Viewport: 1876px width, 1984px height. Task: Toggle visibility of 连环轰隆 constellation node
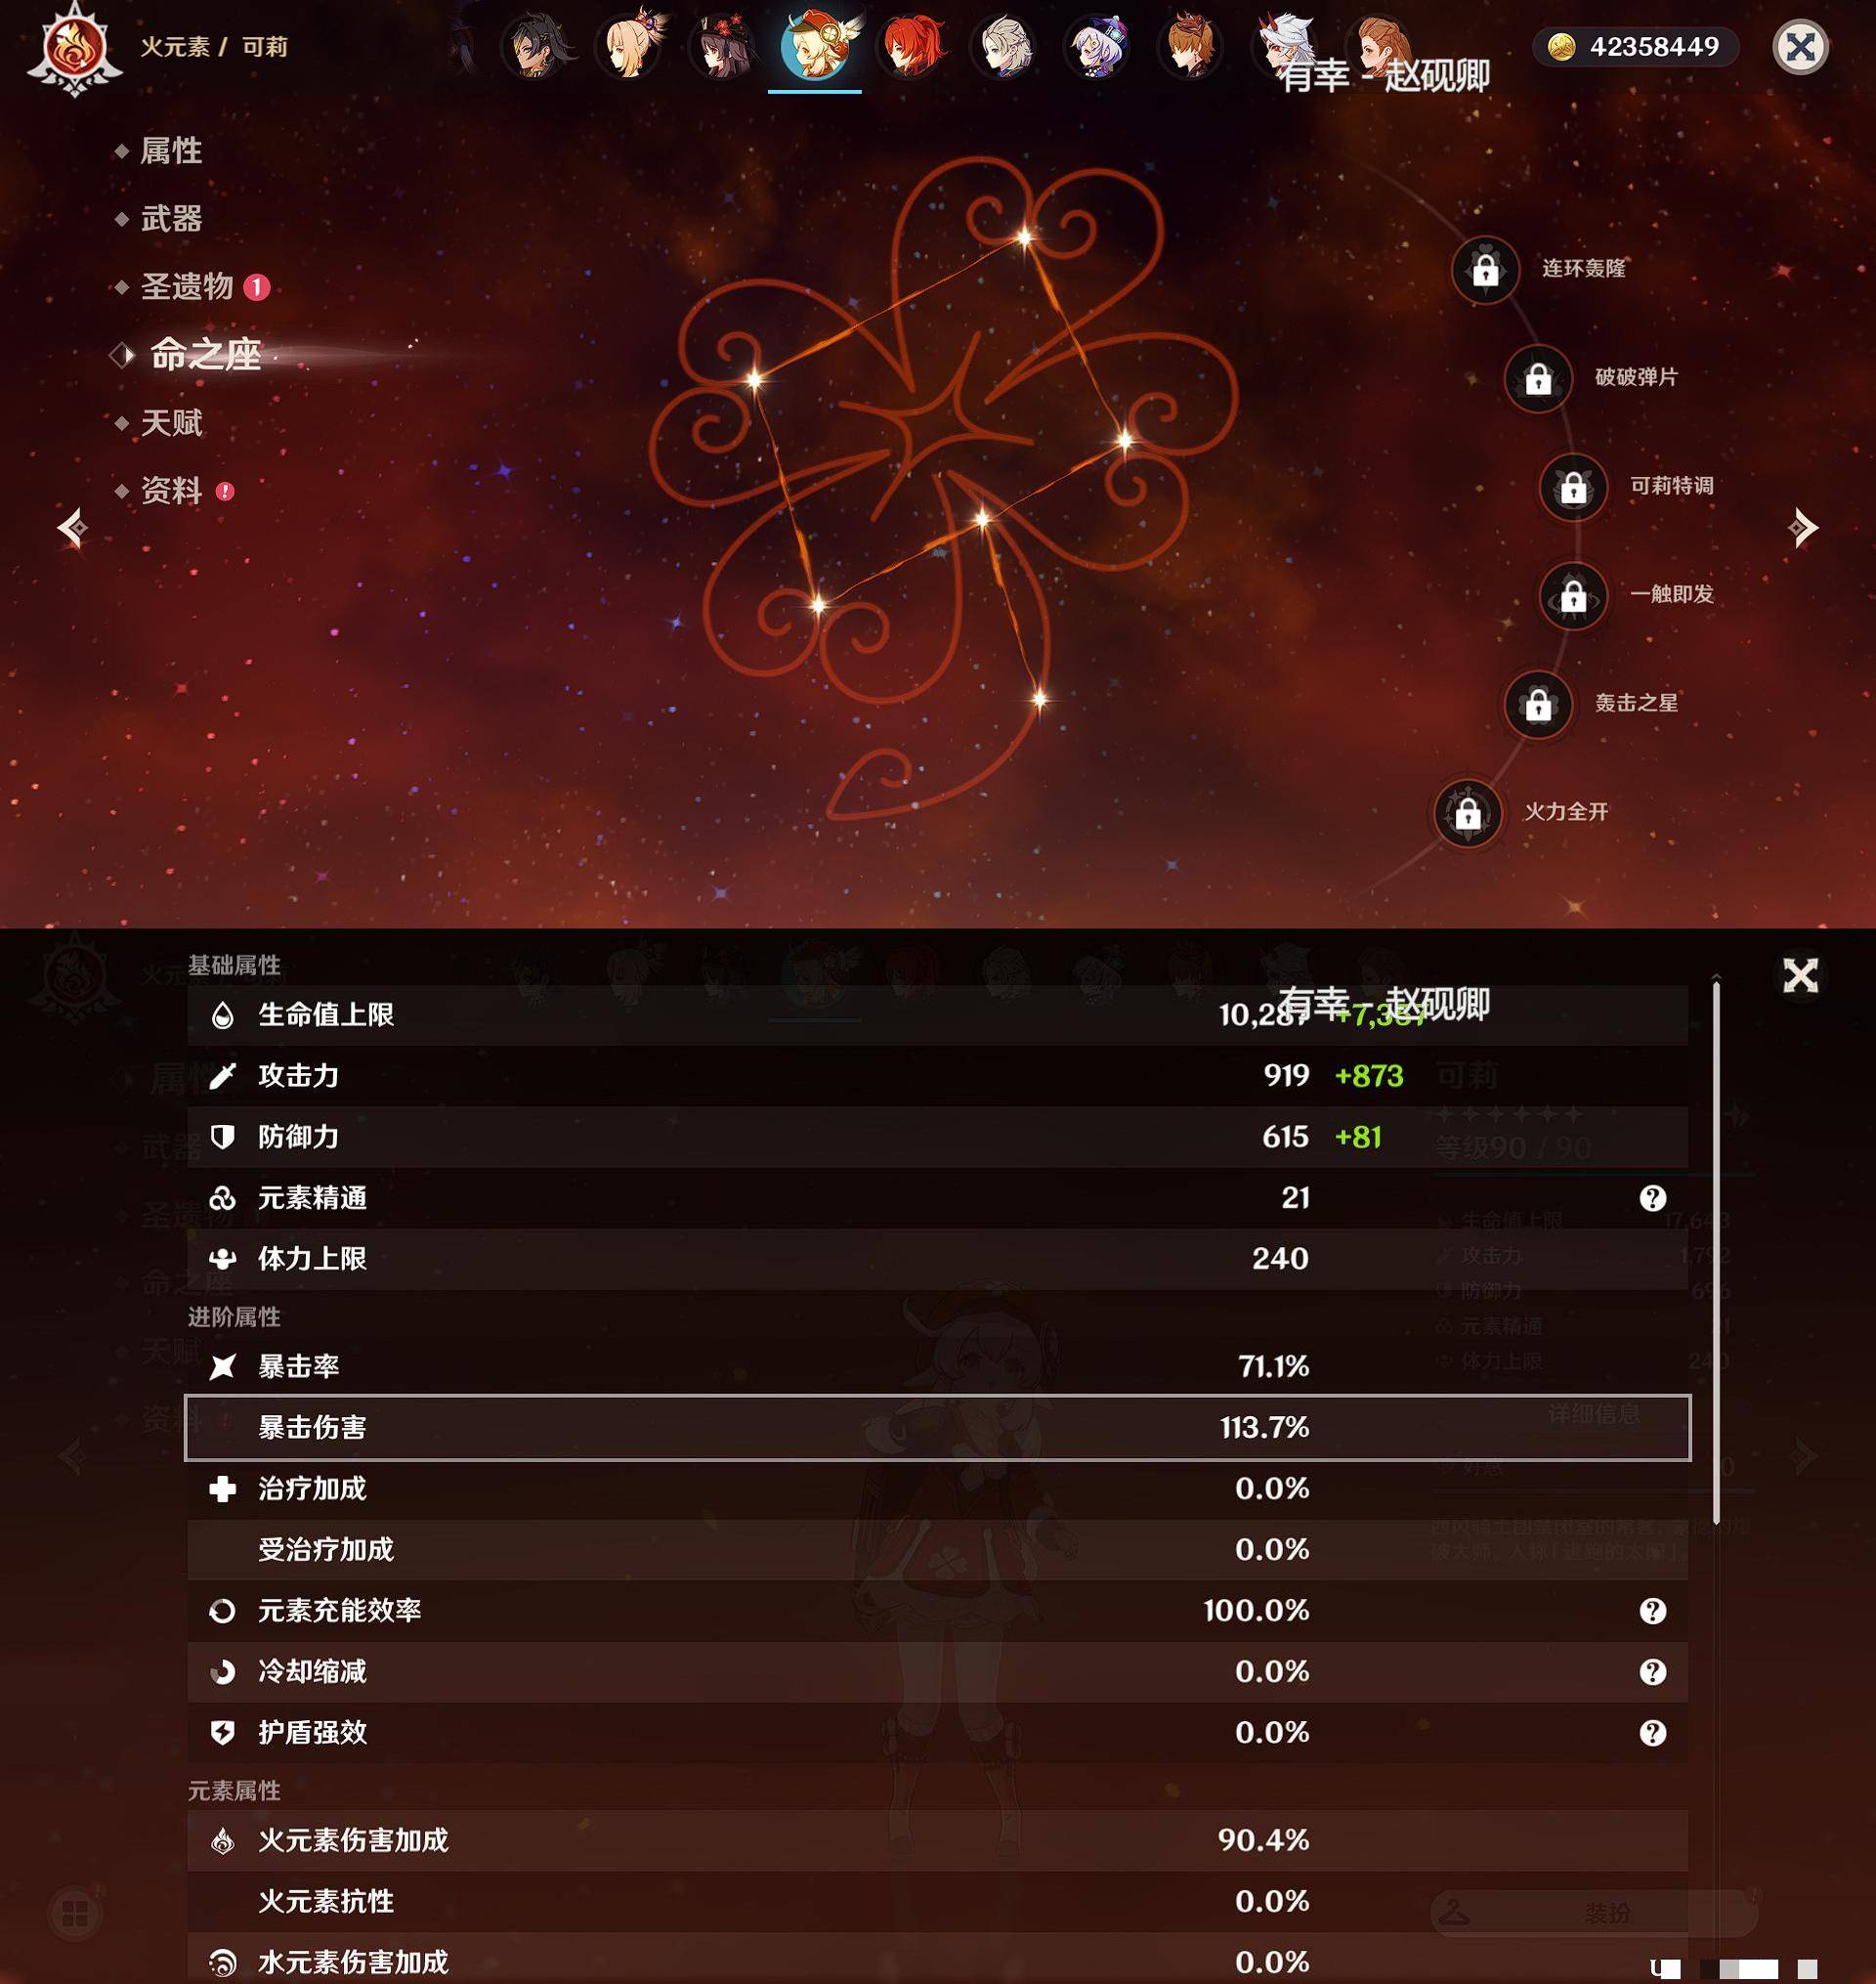1484,266
